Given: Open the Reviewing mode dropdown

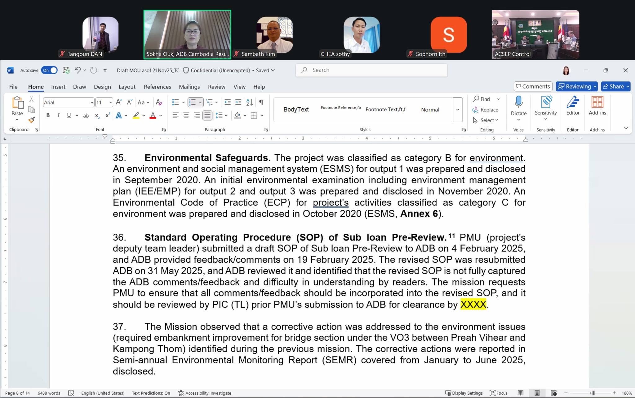Looking at the screenshot, I should 577,87.
